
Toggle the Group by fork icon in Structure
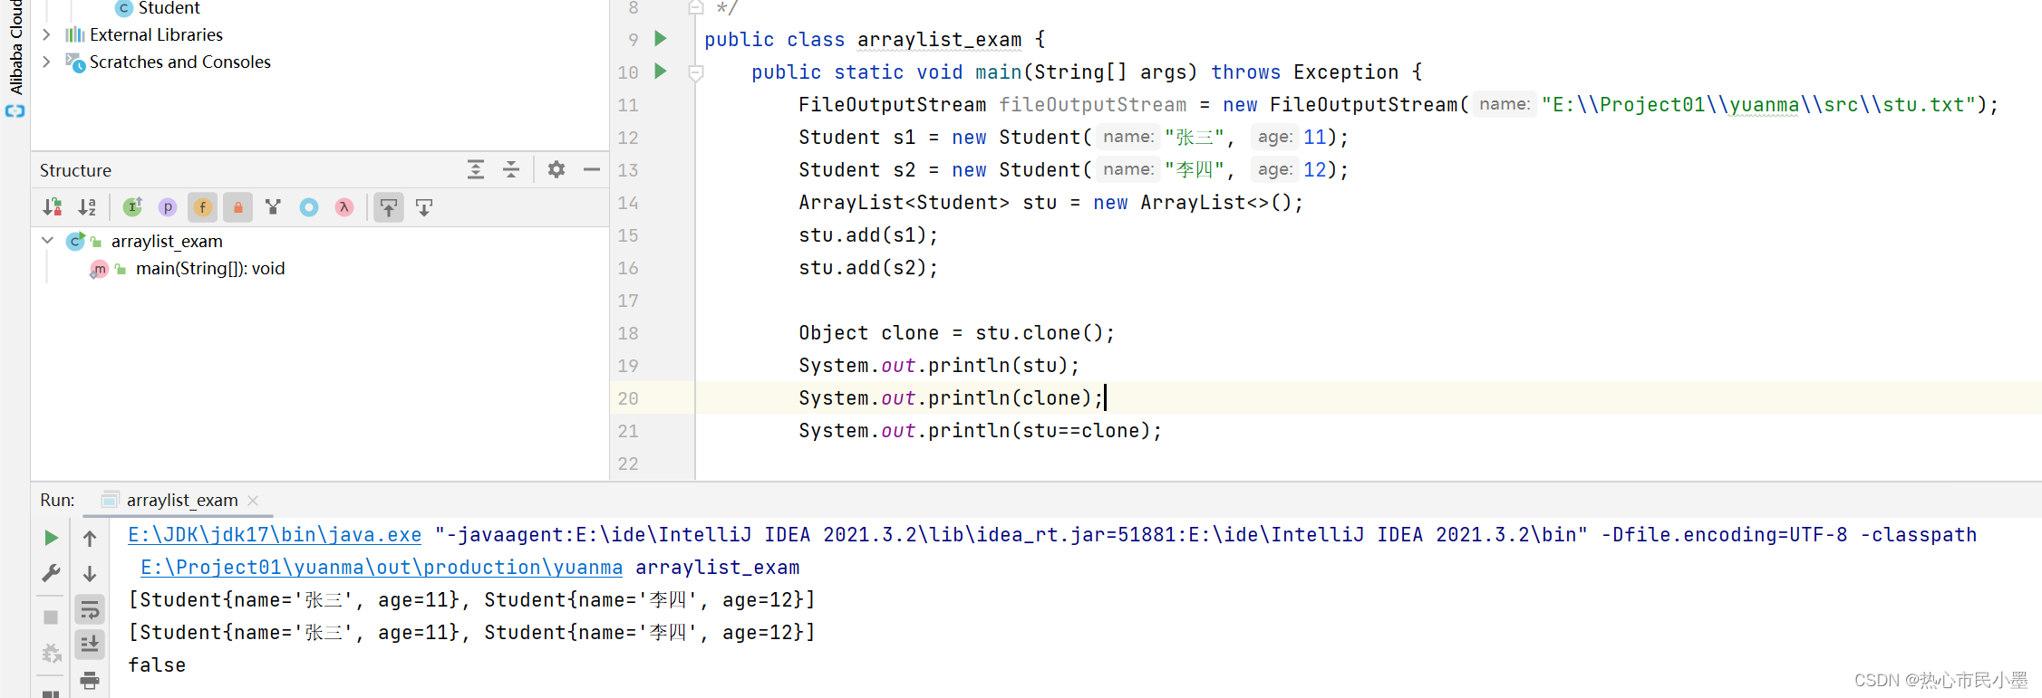pyautogui.click(x=273, y=207)
